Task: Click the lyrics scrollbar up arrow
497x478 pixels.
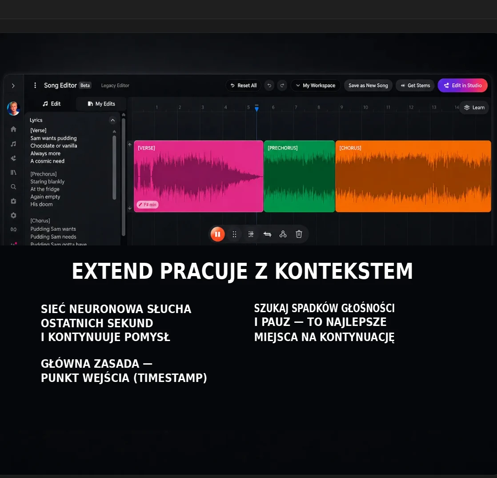Action: 114,131
